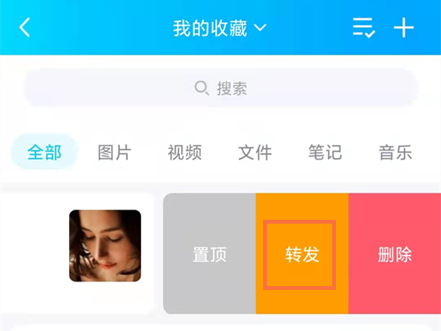The height and width of the screenshot is (331, 441).
Task: Click the white card area left of portrait
Action: click(x=35, y=254)
